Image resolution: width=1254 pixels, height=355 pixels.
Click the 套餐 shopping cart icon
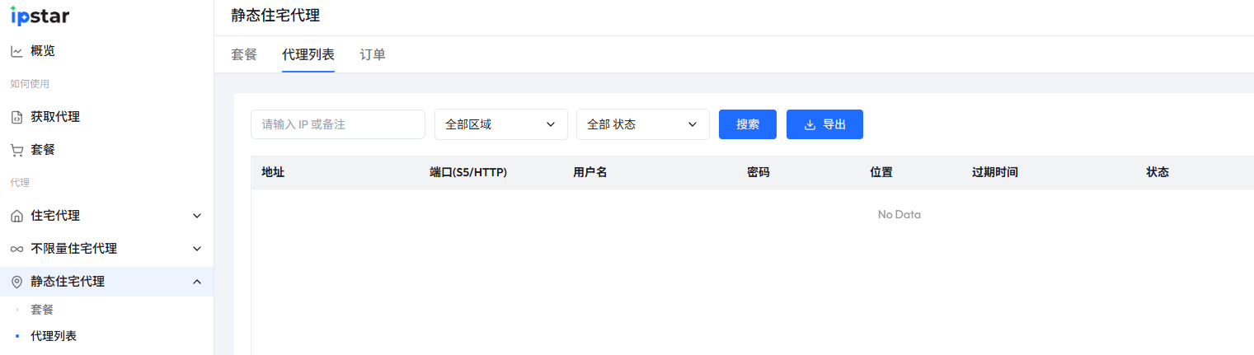[16, 150]
